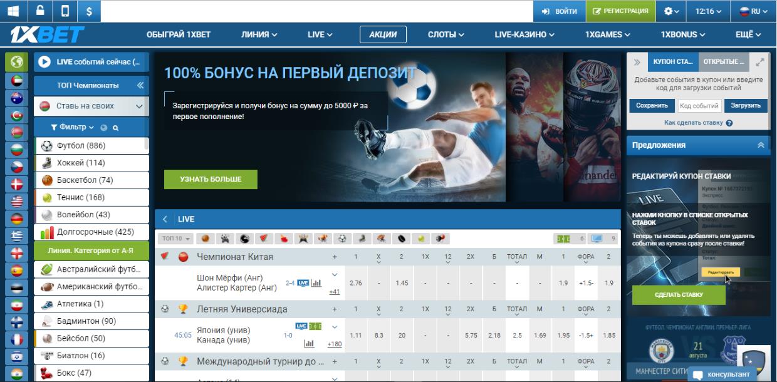The image size is (777, 382).
Task: Open the Теннис (168) sport row
Action: point(91,197)
